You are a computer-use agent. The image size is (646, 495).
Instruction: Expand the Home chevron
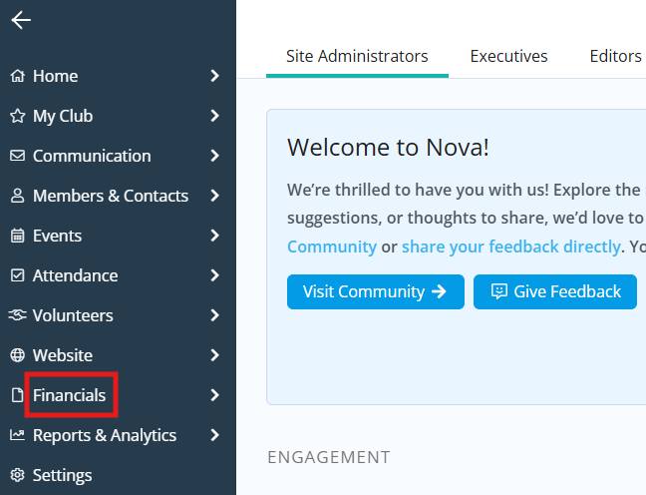coord(214,76)
